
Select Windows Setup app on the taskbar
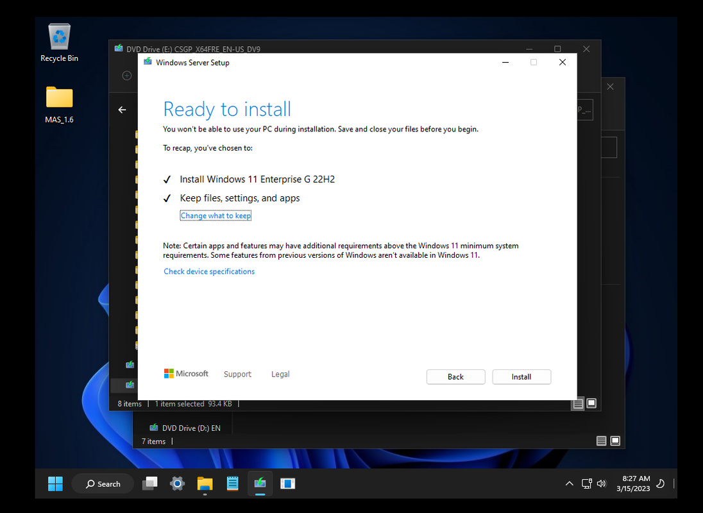260,484
